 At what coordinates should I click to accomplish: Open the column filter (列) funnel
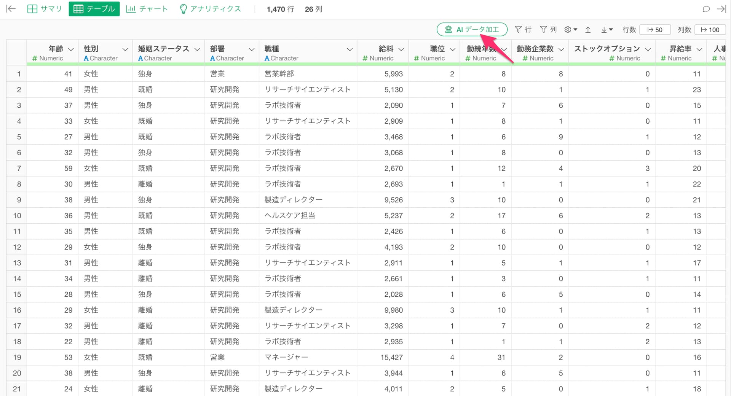[548, 30]
